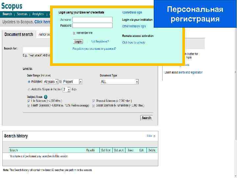The width and height of the screenshot is (237, 178).
Task: Click the Set alert column header
Action: [119, 150]
